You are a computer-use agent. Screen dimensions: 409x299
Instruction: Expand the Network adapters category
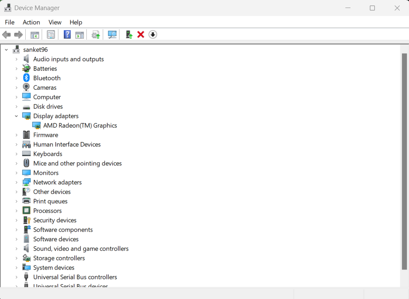click(x=16, y=182)
